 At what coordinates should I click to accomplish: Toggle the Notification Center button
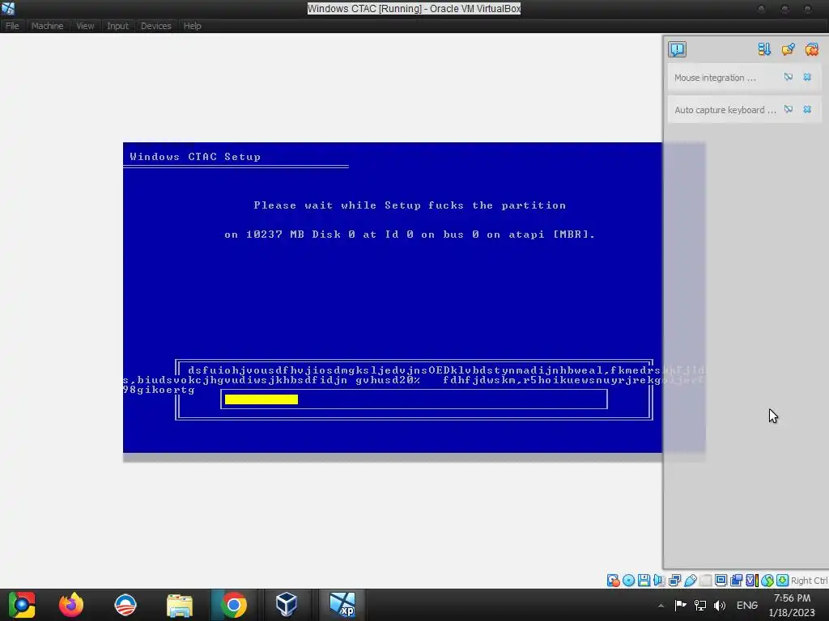[x=677, y=49]
